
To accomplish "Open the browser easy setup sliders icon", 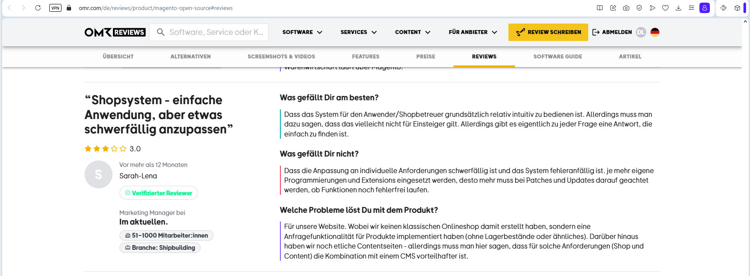I will [692, 8].
